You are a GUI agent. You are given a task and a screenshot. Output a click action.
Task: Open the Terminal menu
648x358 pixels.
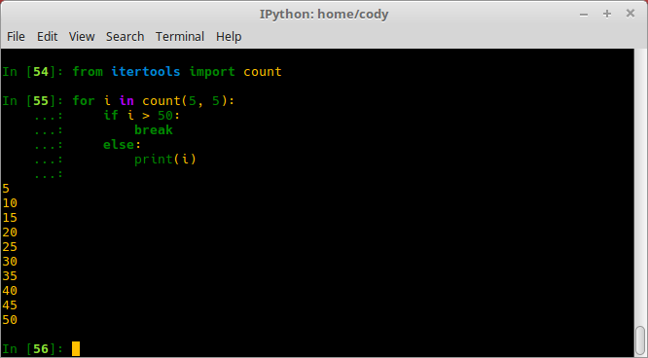tap(180, 37)
